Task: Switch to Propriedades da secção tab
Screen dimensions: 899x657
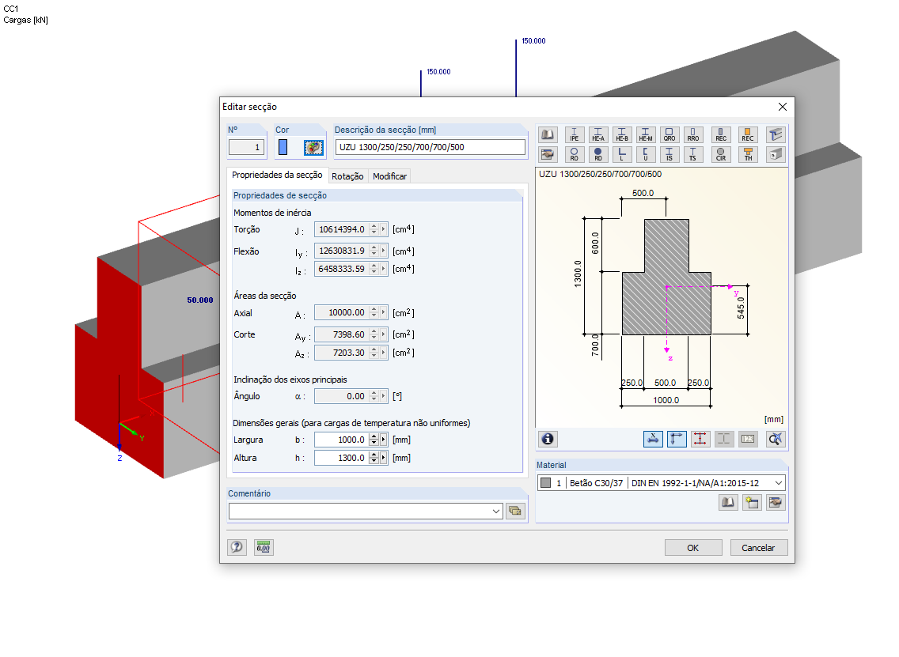Action: 277,176
